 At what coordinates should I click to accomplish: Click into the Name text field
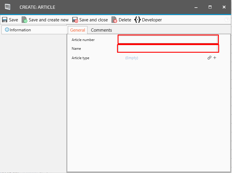click(168, 48)
